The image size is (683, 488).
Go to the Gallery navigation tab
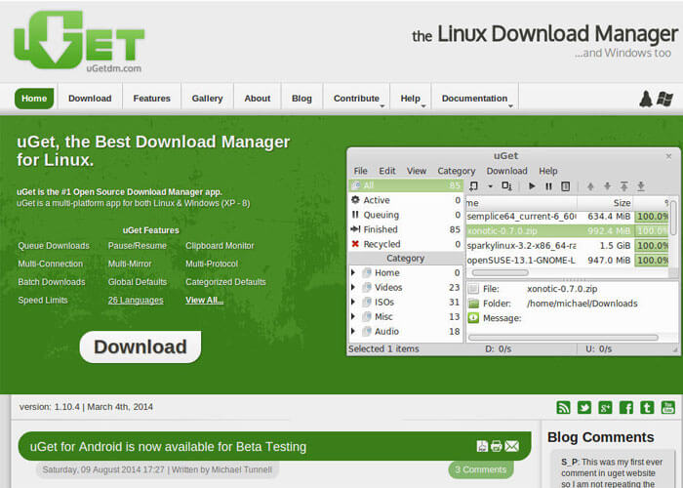tap(207, 99)
